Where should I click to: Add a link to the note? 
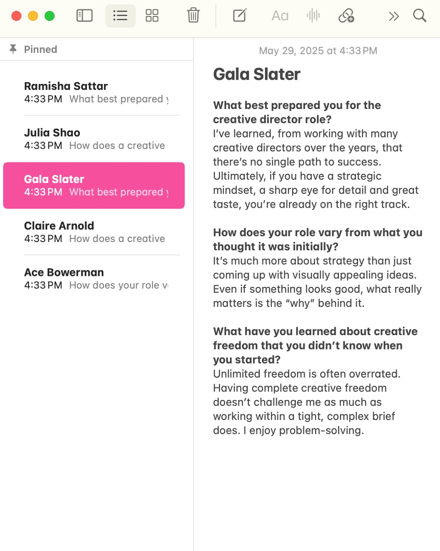(x=346, y=16)
